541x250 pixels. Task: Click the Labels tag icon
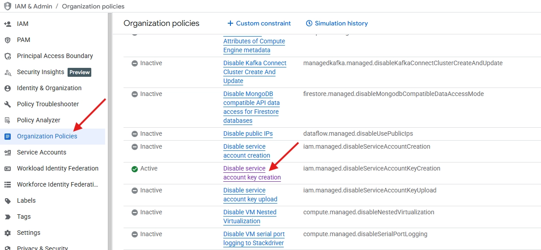point(8,200)
